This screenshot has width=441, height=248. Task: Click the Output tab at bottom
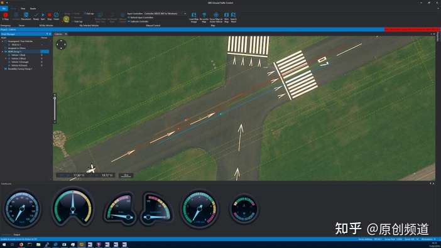pyautogui.click(x=17, y=235)
